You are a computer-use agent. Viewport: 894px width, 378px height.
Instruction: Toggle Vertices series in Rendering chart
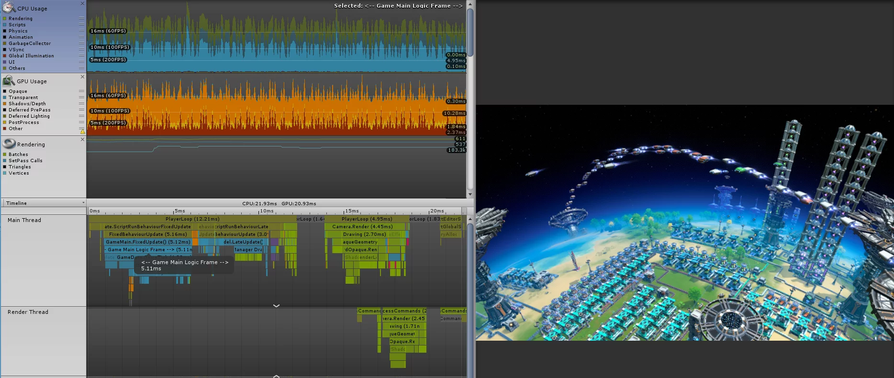pyautogui.click(x=5, y=173)
